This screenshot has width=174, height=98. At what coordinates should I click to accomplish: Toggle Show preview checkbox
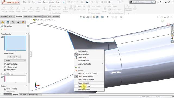click(x=5, y=70)
